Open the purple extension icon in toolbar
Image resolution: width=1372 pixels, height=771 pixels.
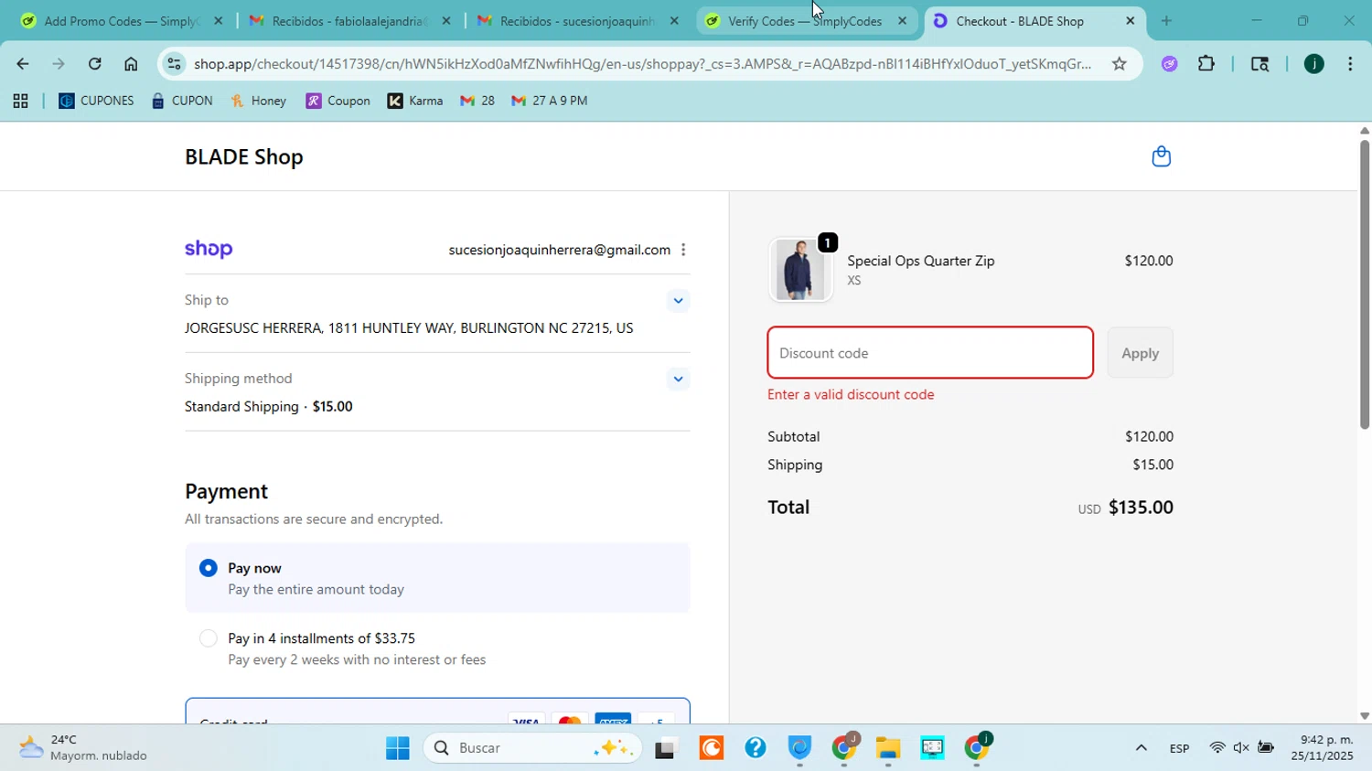[1170, 63]
